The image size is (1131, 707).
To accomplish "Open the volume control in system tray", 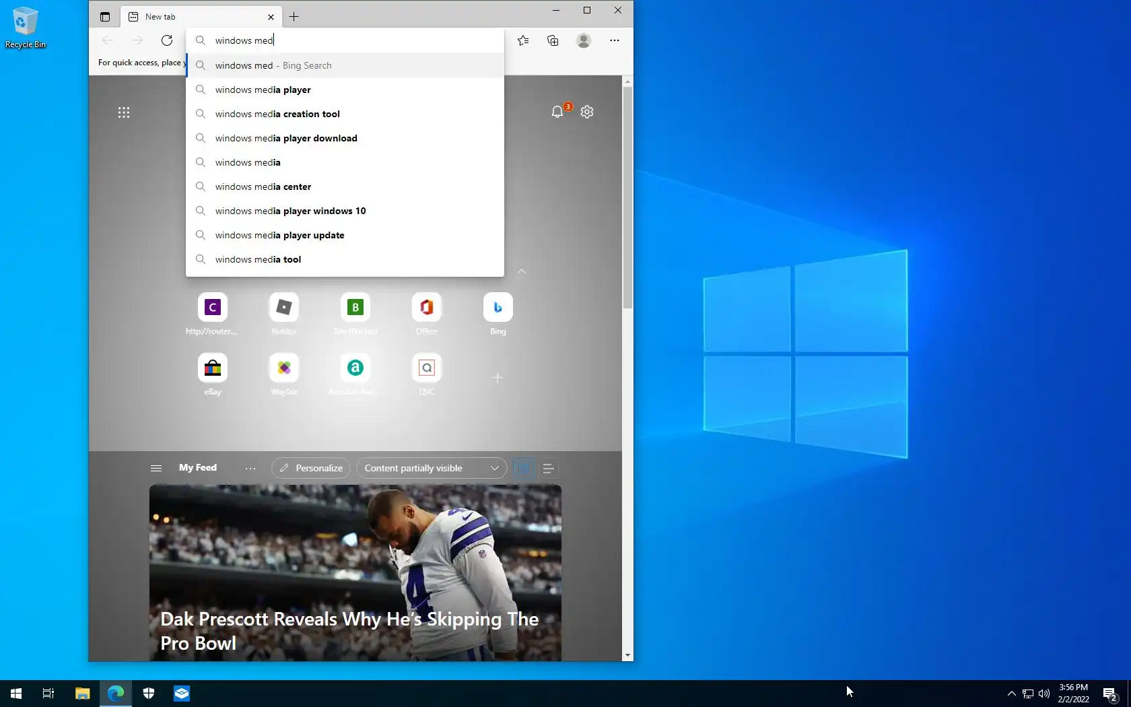I will 1044,694.
